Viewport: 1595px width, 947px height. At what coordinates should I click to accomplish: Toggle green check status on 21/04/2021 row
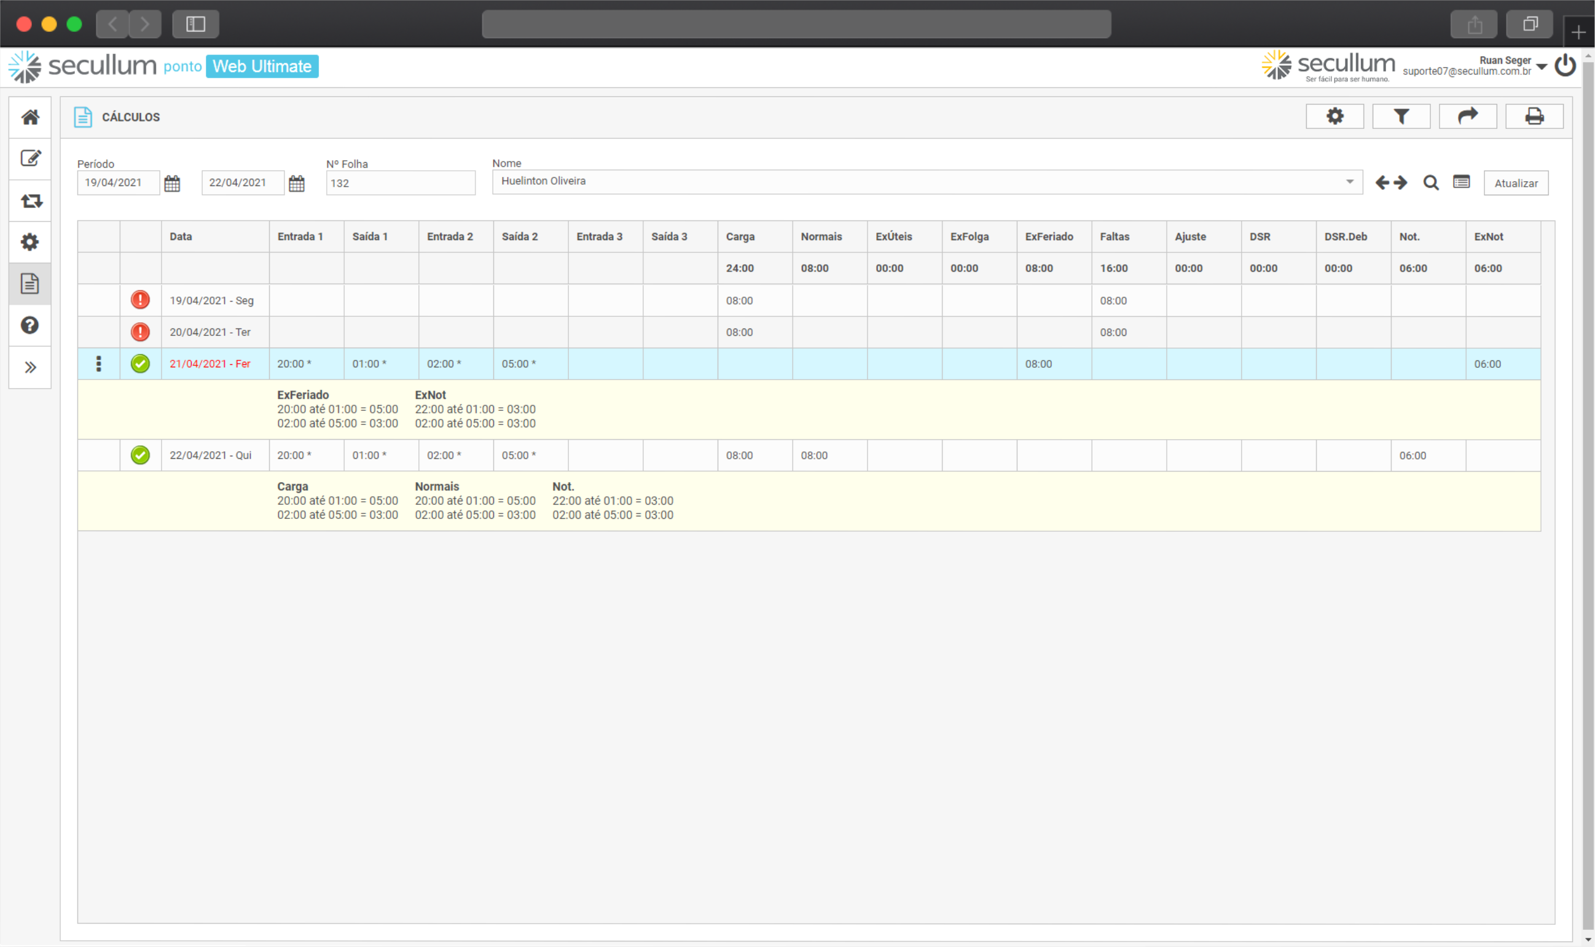click(140, 364)
